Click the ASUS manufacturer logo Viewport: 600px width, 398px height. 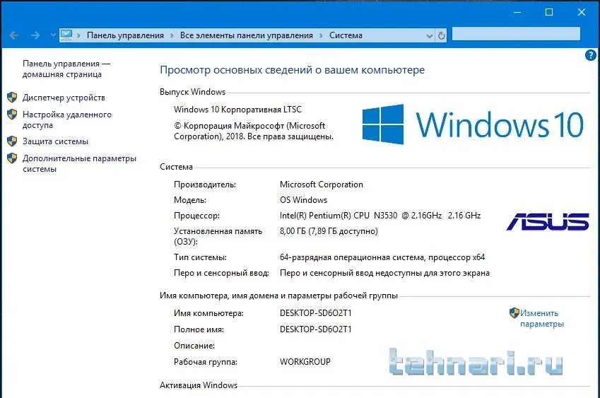(548, 222)
